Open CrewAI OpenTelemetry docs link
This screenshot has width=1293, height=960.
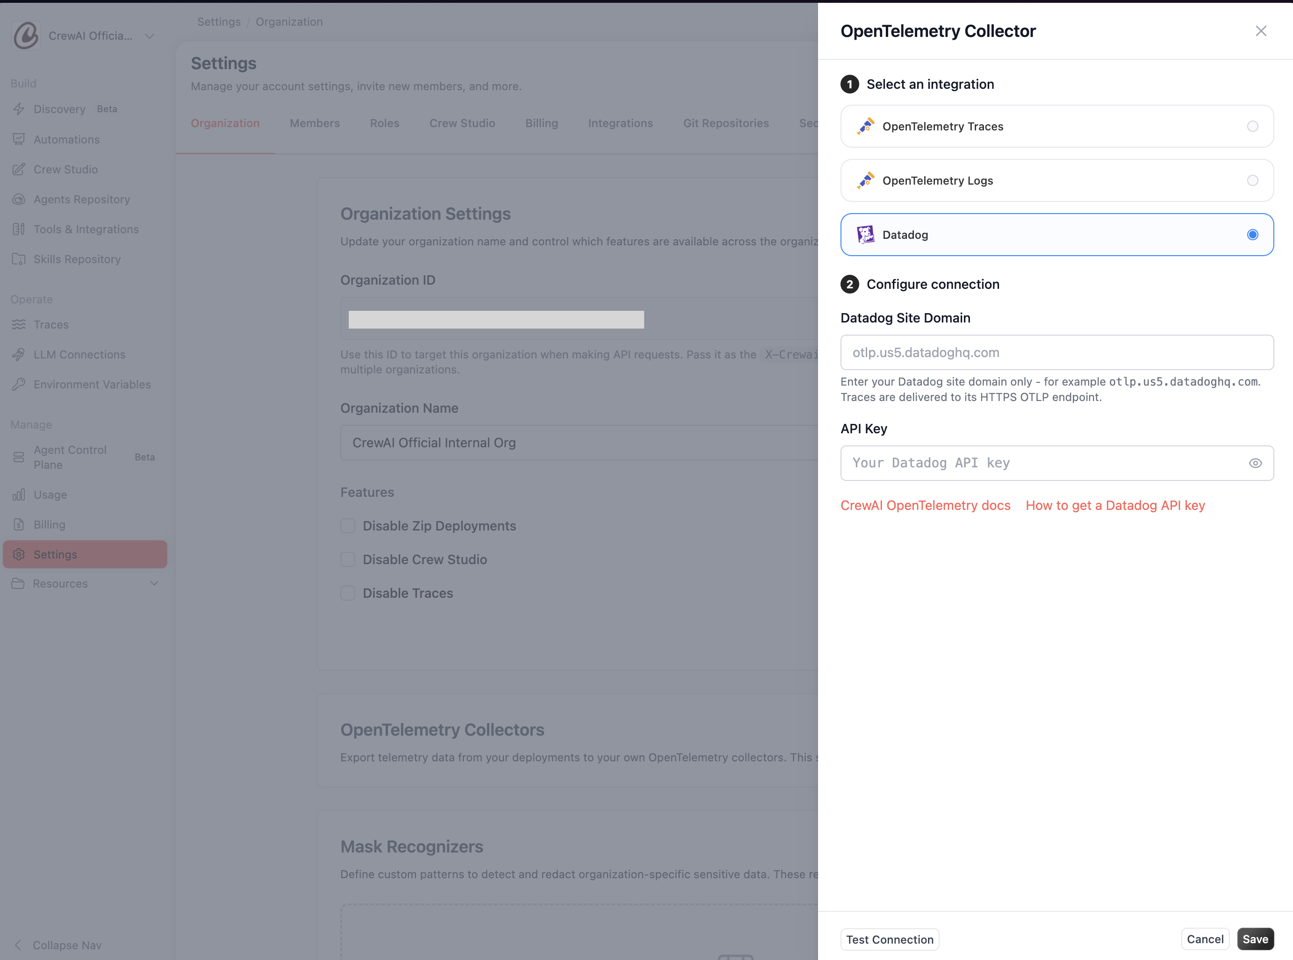pos(925,505)
